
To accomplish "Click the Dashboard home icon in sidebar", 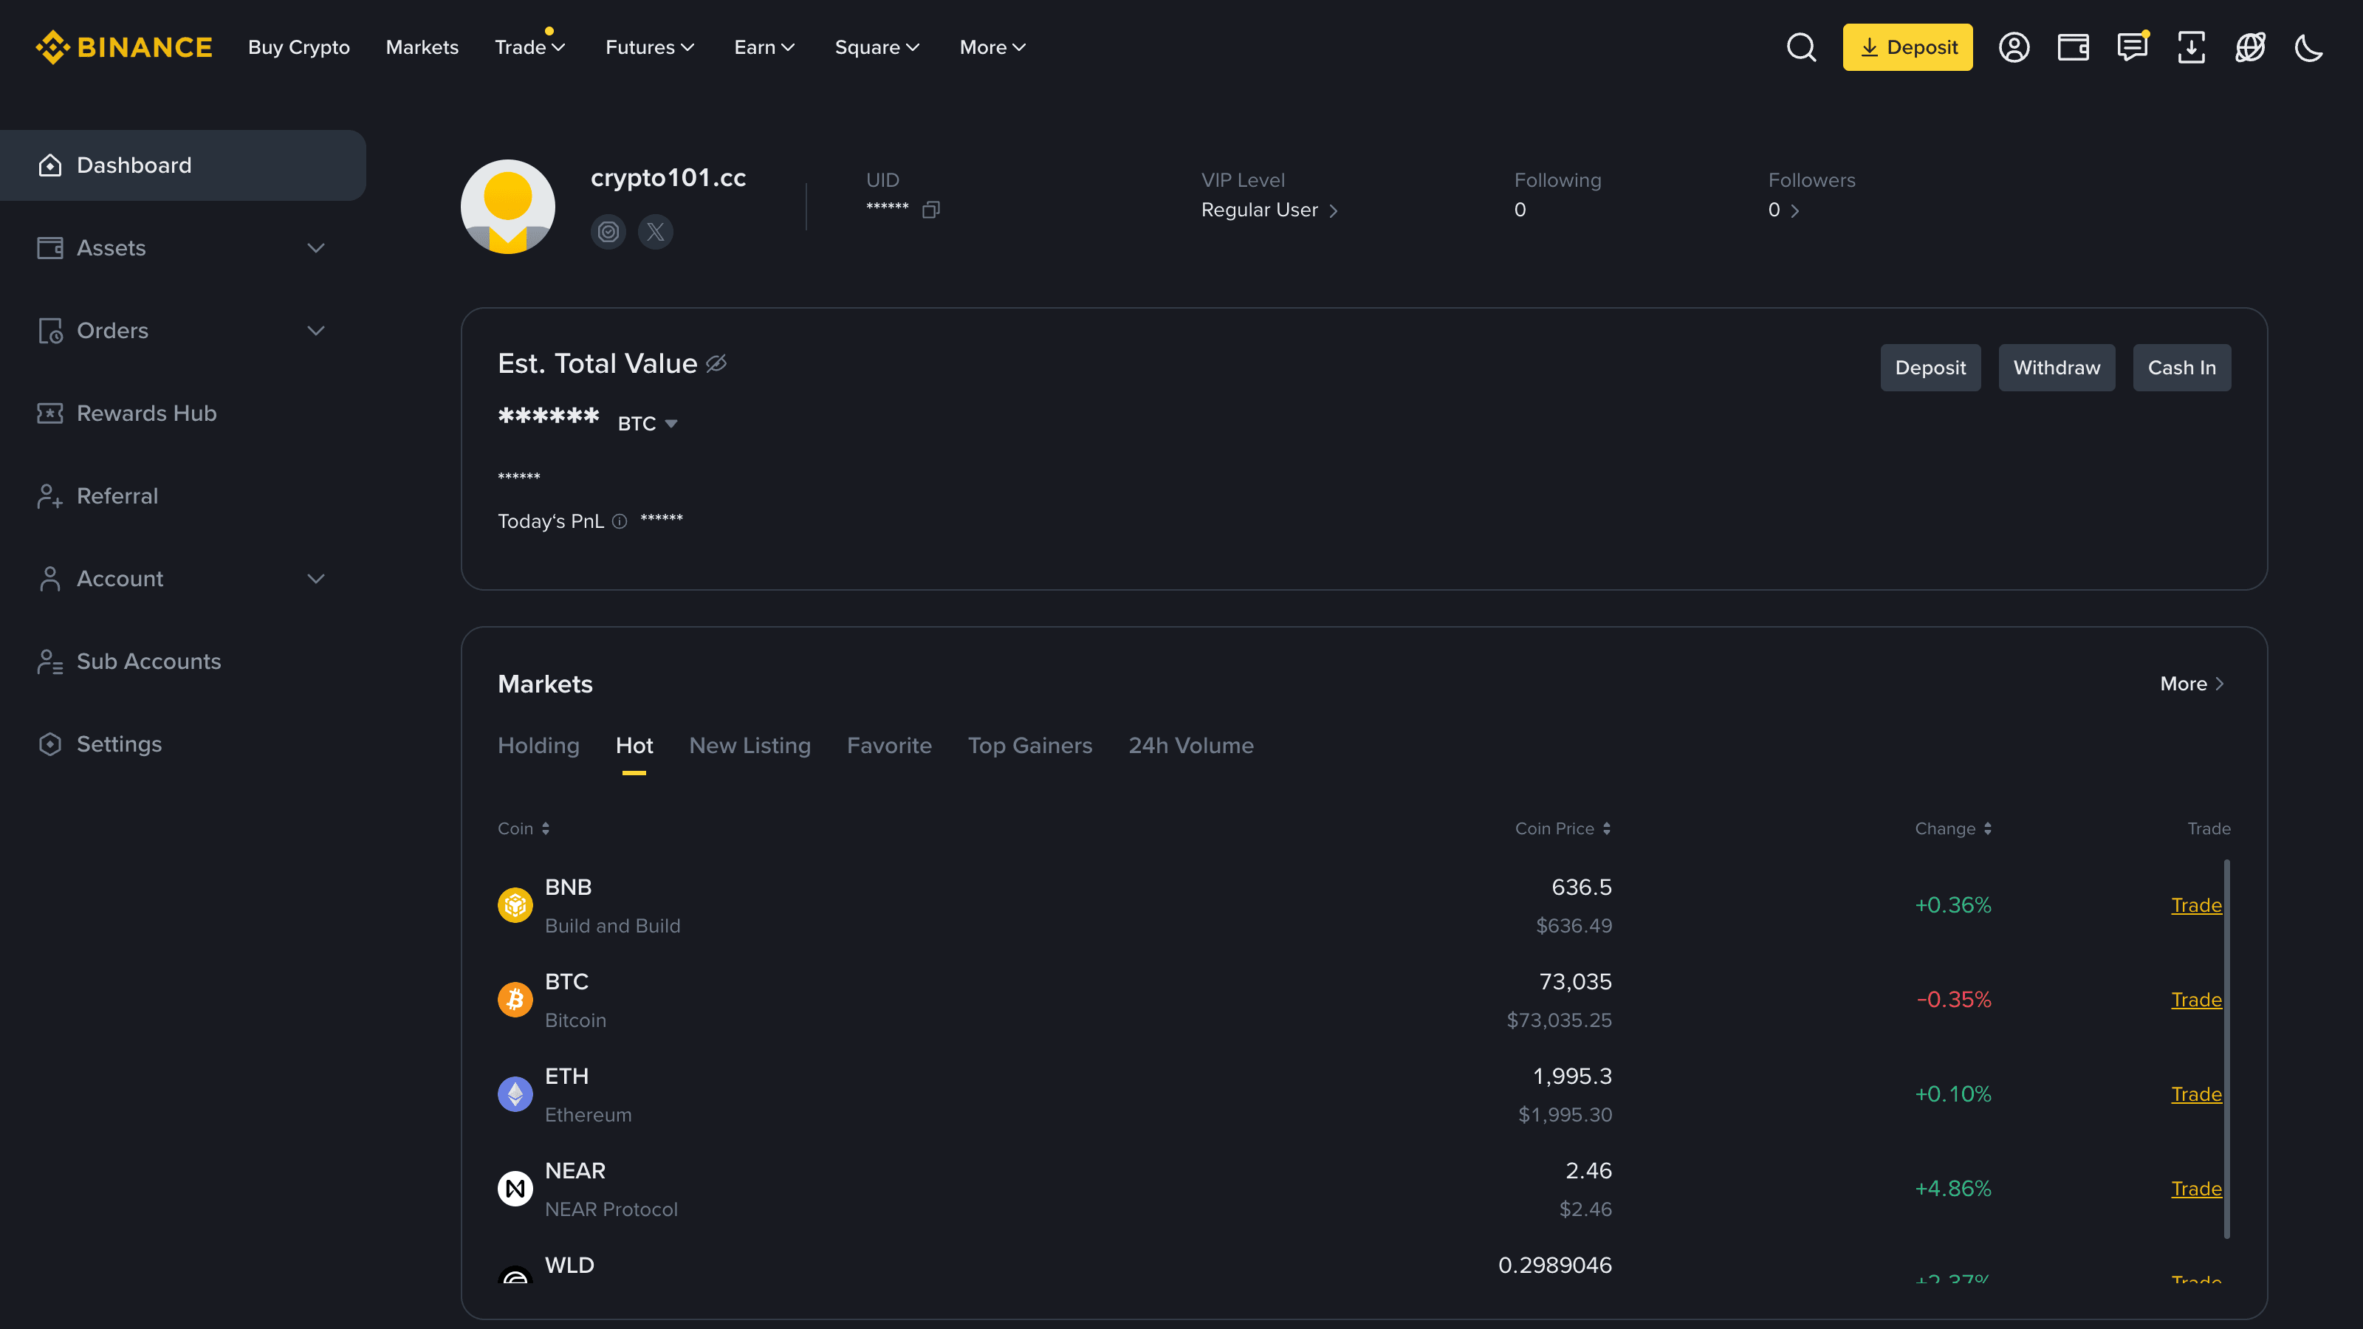I will pos(49,165).
